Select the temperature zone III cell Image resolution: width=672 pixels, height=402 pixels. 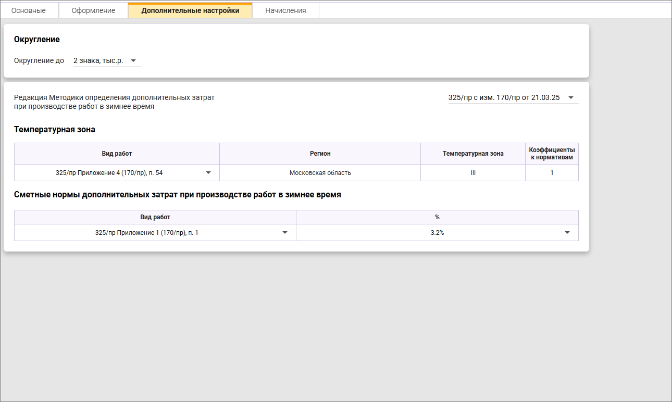pyautogui.click(x=472, y=172)
